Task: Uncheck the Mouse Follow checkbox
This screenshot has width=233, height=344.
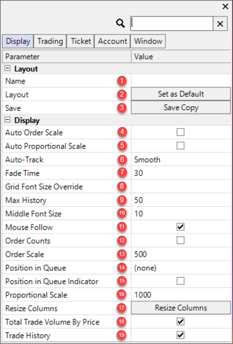Action: pyautogui.click(x=181, y=227)
